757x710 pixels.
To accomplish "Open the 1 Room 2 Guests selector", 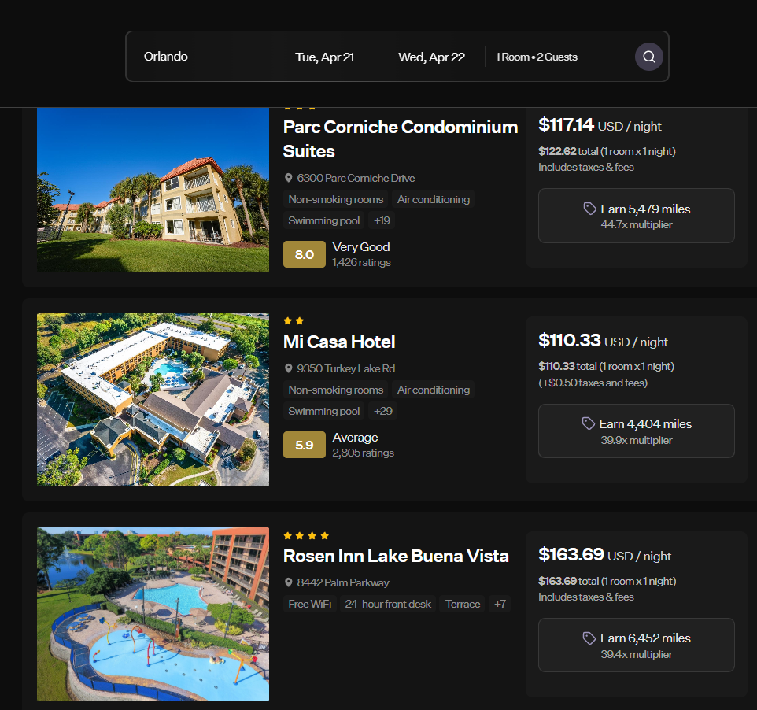I will (x=537, y=57).
